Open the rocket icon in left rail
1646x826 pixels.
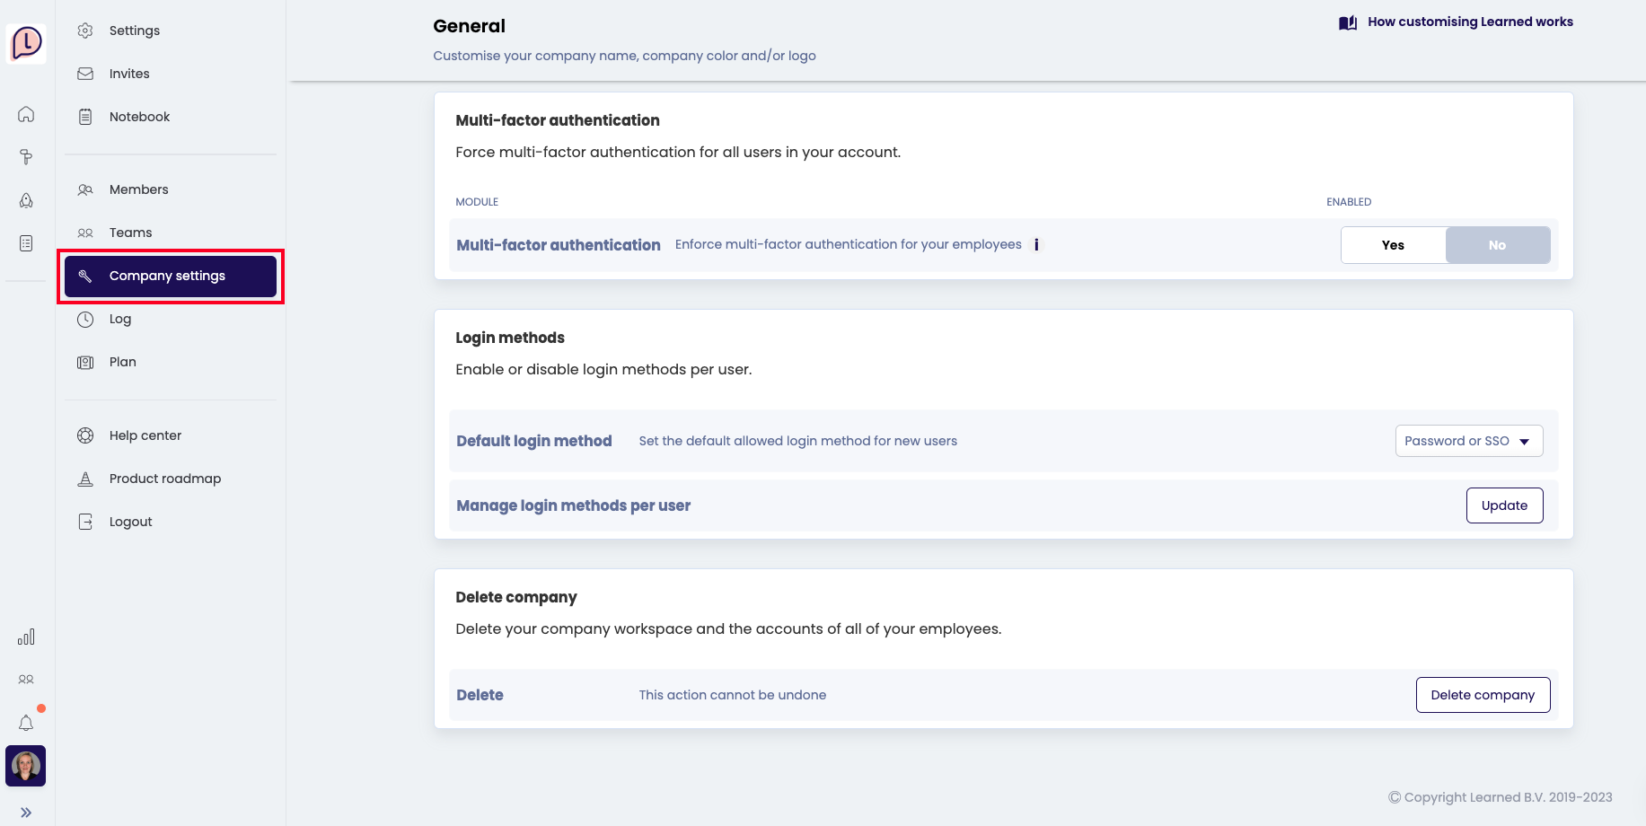pos(26,200)
